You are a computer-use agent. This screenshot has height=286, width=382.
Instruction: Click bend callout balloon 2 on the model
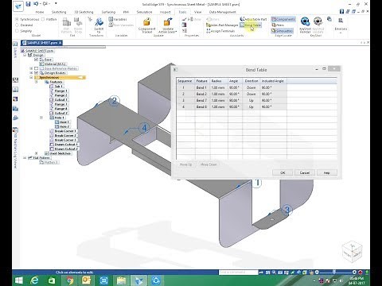coord(115,101)
